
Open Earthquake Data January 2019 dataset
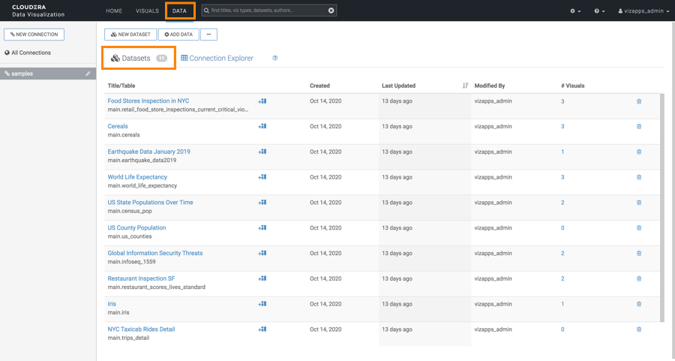pyautogui.click(x=148, y=152)
